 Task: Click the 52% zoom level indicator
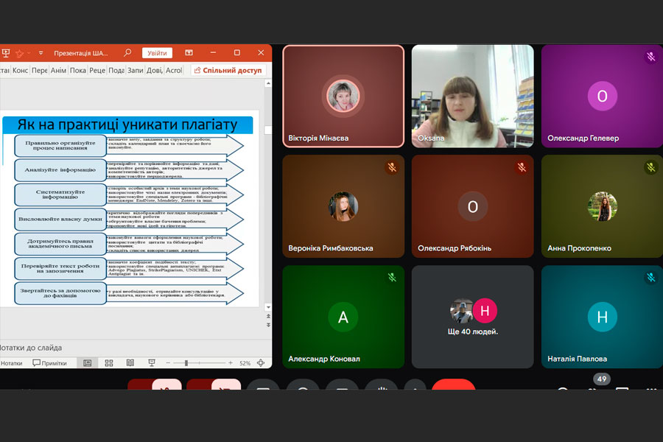click(x=245, y=363)
